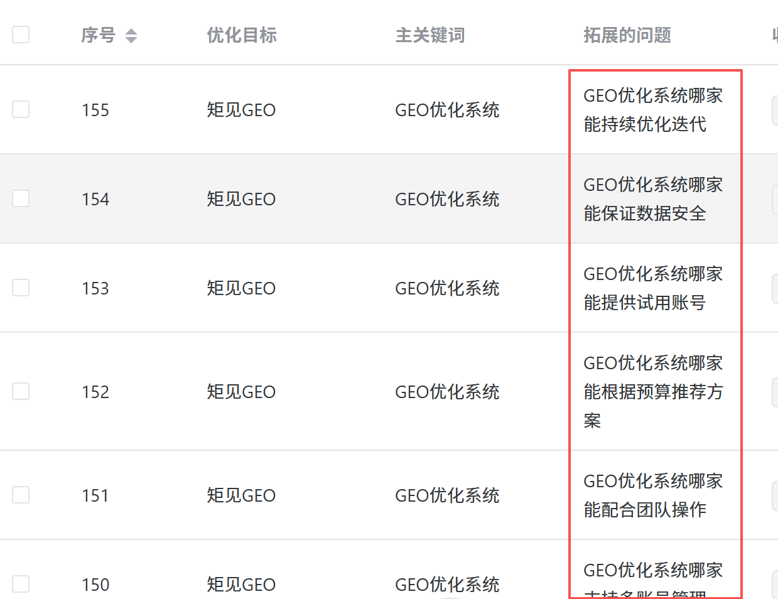The image size is (778, 599).
Task: Click question ending 能持续优化迭代
Action: click(653, 110)
